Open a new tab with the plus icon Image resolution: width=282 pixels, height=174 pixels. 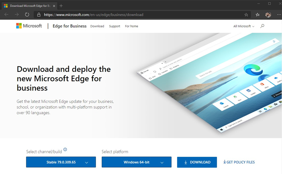61,6
